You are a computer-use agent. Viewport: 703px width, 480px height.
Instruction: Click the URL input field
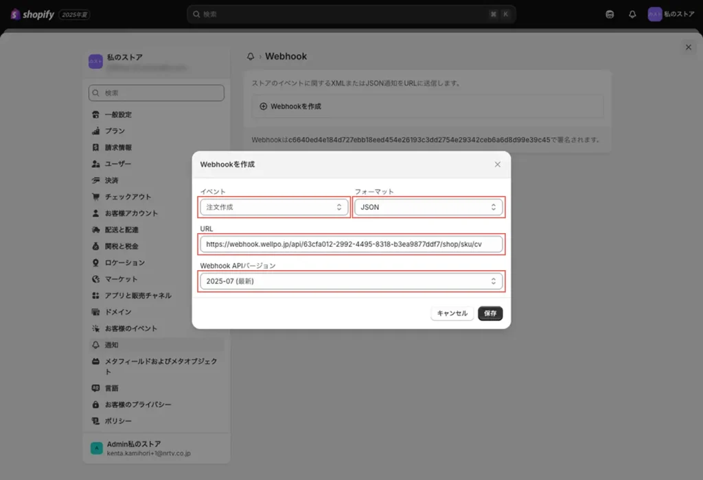[x=351, y=244]
